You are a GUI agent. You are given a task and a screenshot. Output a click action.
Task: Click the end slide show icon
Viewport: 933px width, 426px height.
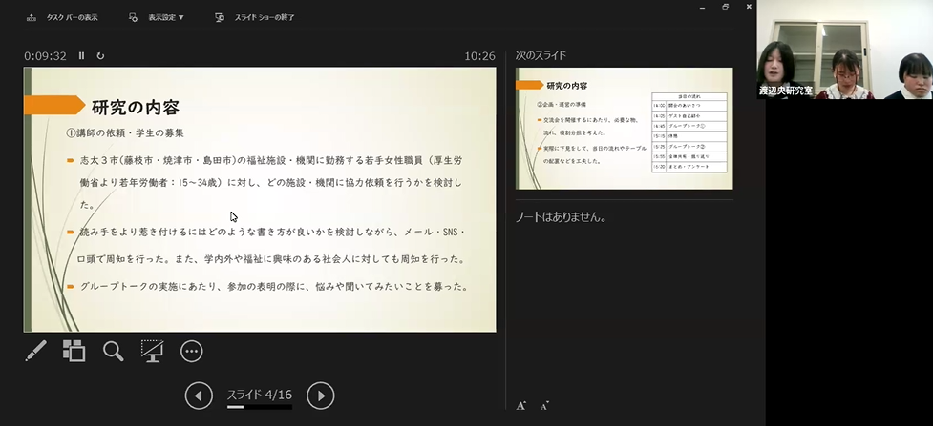click(220, 17)
